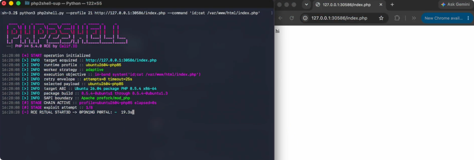
Task: View site information icon in address bar
Action: pos(305,18)
